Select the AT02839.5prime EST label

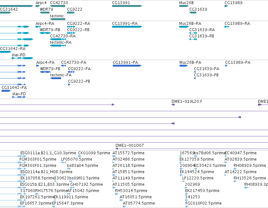(241, 159)
